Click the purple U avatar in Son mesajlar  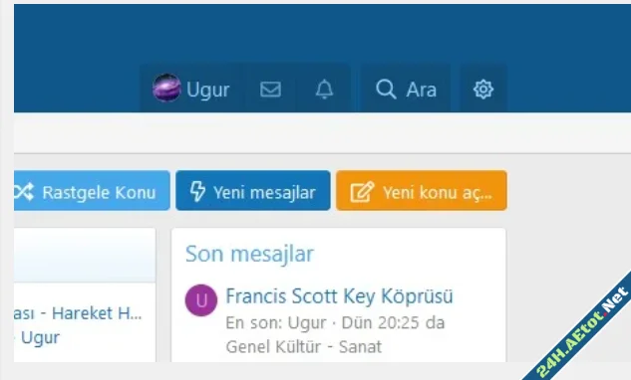pos(201,300)
